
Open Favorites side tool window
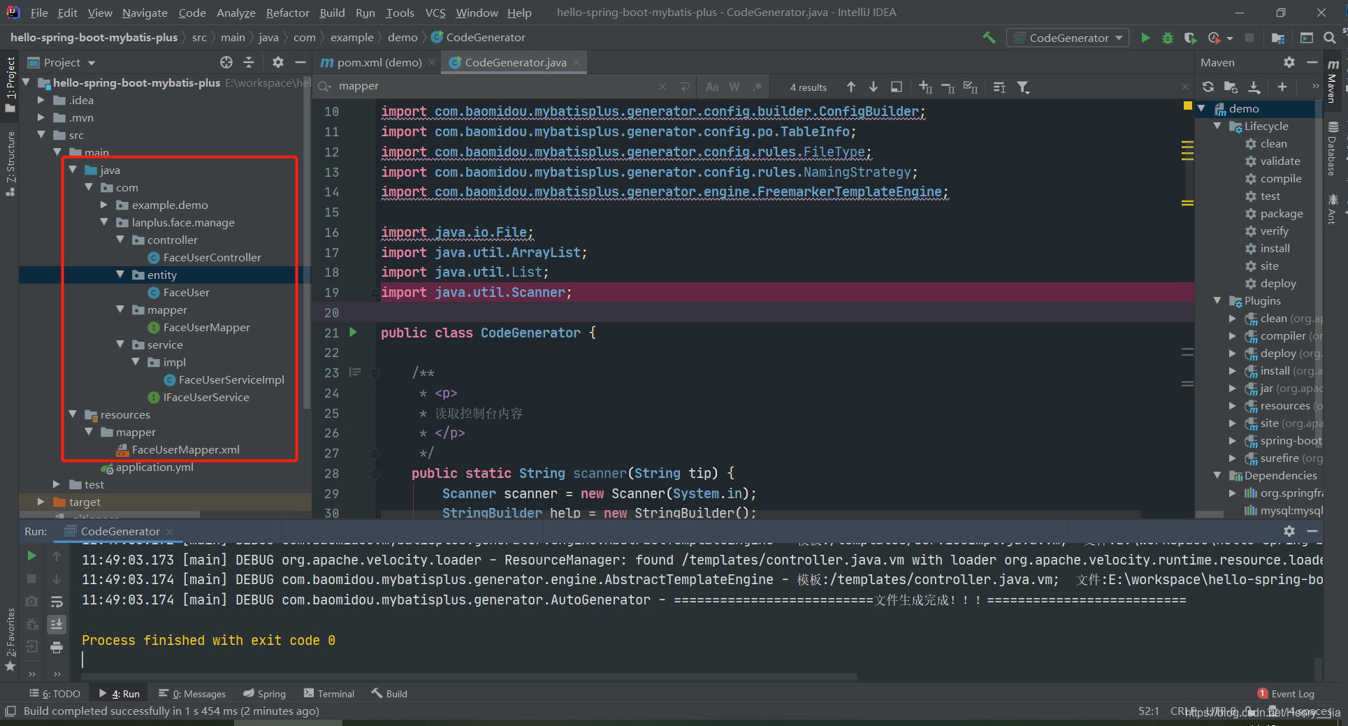(x=10, y=639)
